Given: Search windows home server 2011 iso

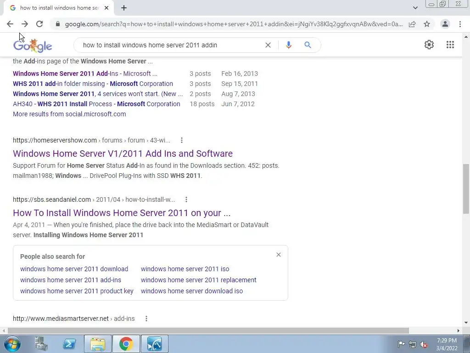Looking at the screenshot, I should (x=185, y=269).
